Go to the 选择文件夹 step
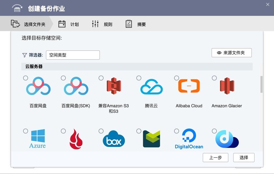The width and height of the screenshot is (274, 174). 26,24
